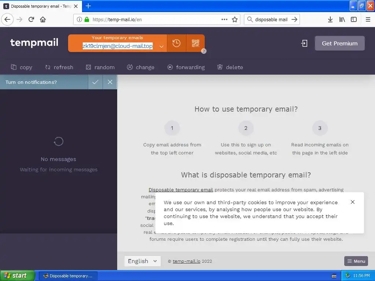The height and width of the screenshot is (281, 375).
Task: Click the search magnifier icon
Action: (x=250, y=19)
